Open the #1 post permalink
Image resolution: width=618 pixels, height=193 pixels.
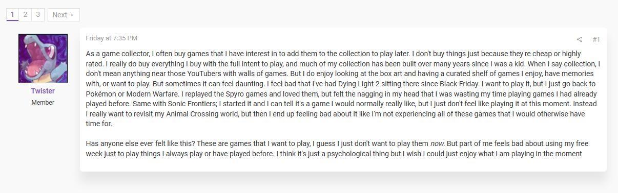596,39
